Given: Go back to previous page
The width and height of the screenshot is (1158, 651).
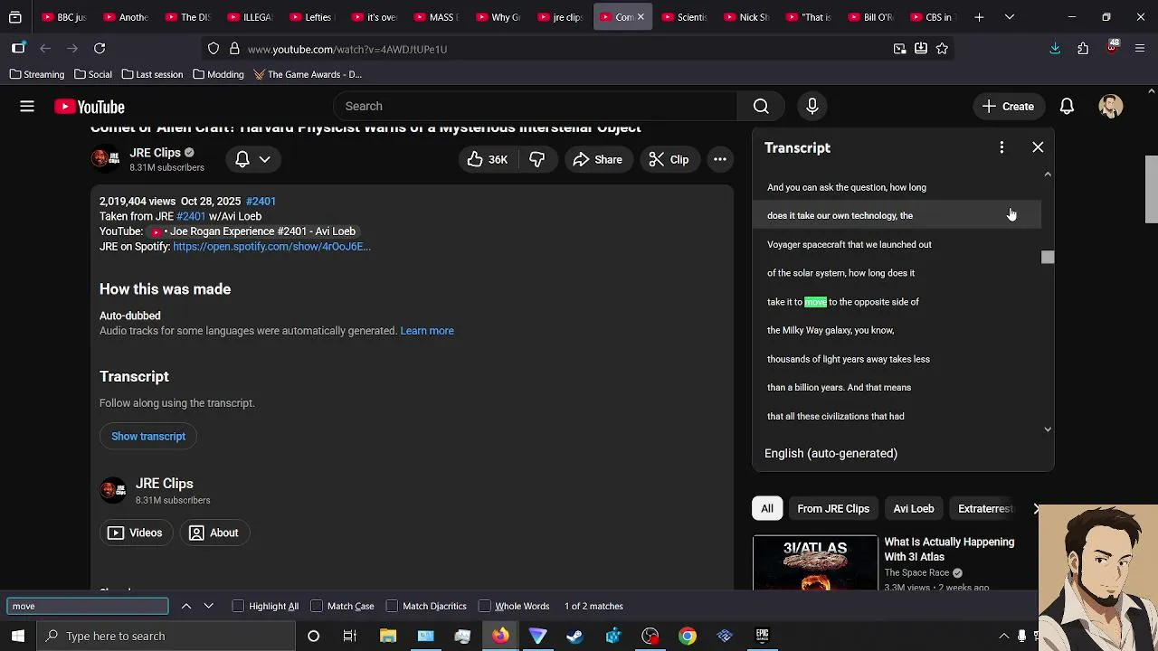Looking at the screenshot, I should pyautogui.click(x=45, y=48).
